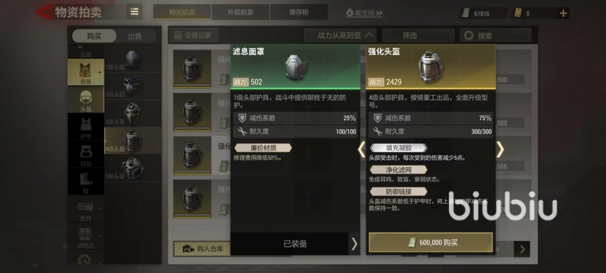Select the 护甲 armor category icon
Viewport: 606px width, 273px height.
pyautogui.click(x=86, y=127)
